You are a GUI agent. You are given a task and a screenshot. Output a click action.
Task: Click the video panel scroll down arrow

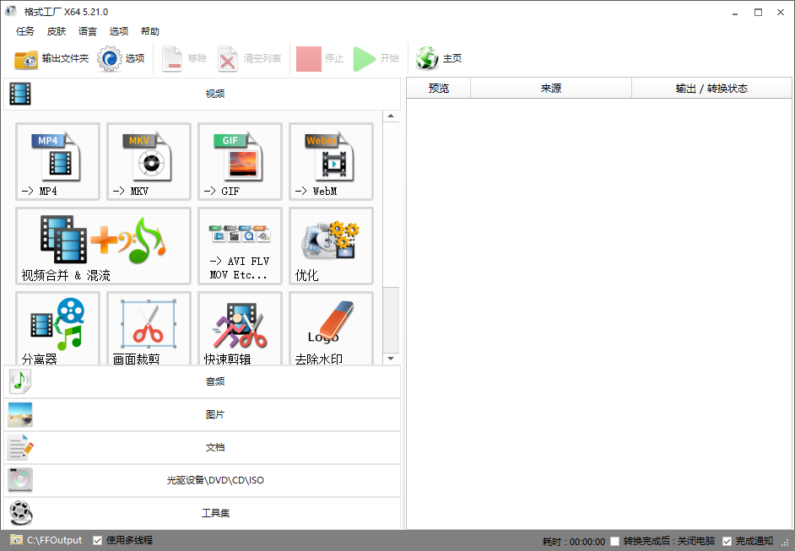391,359
